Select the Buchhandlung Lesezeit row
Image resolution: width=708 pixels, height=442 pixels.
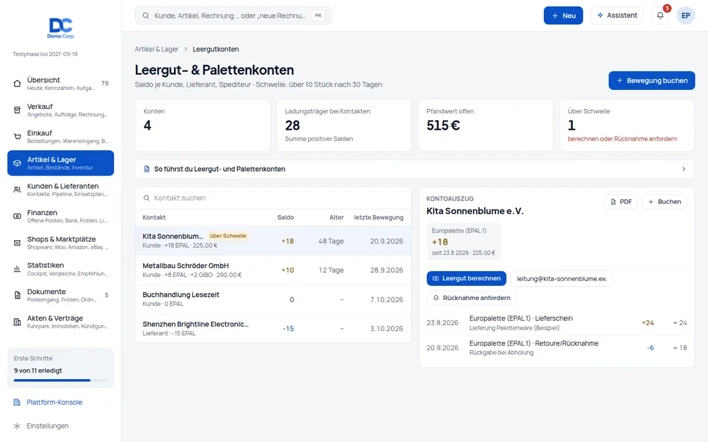coord(273,299)
